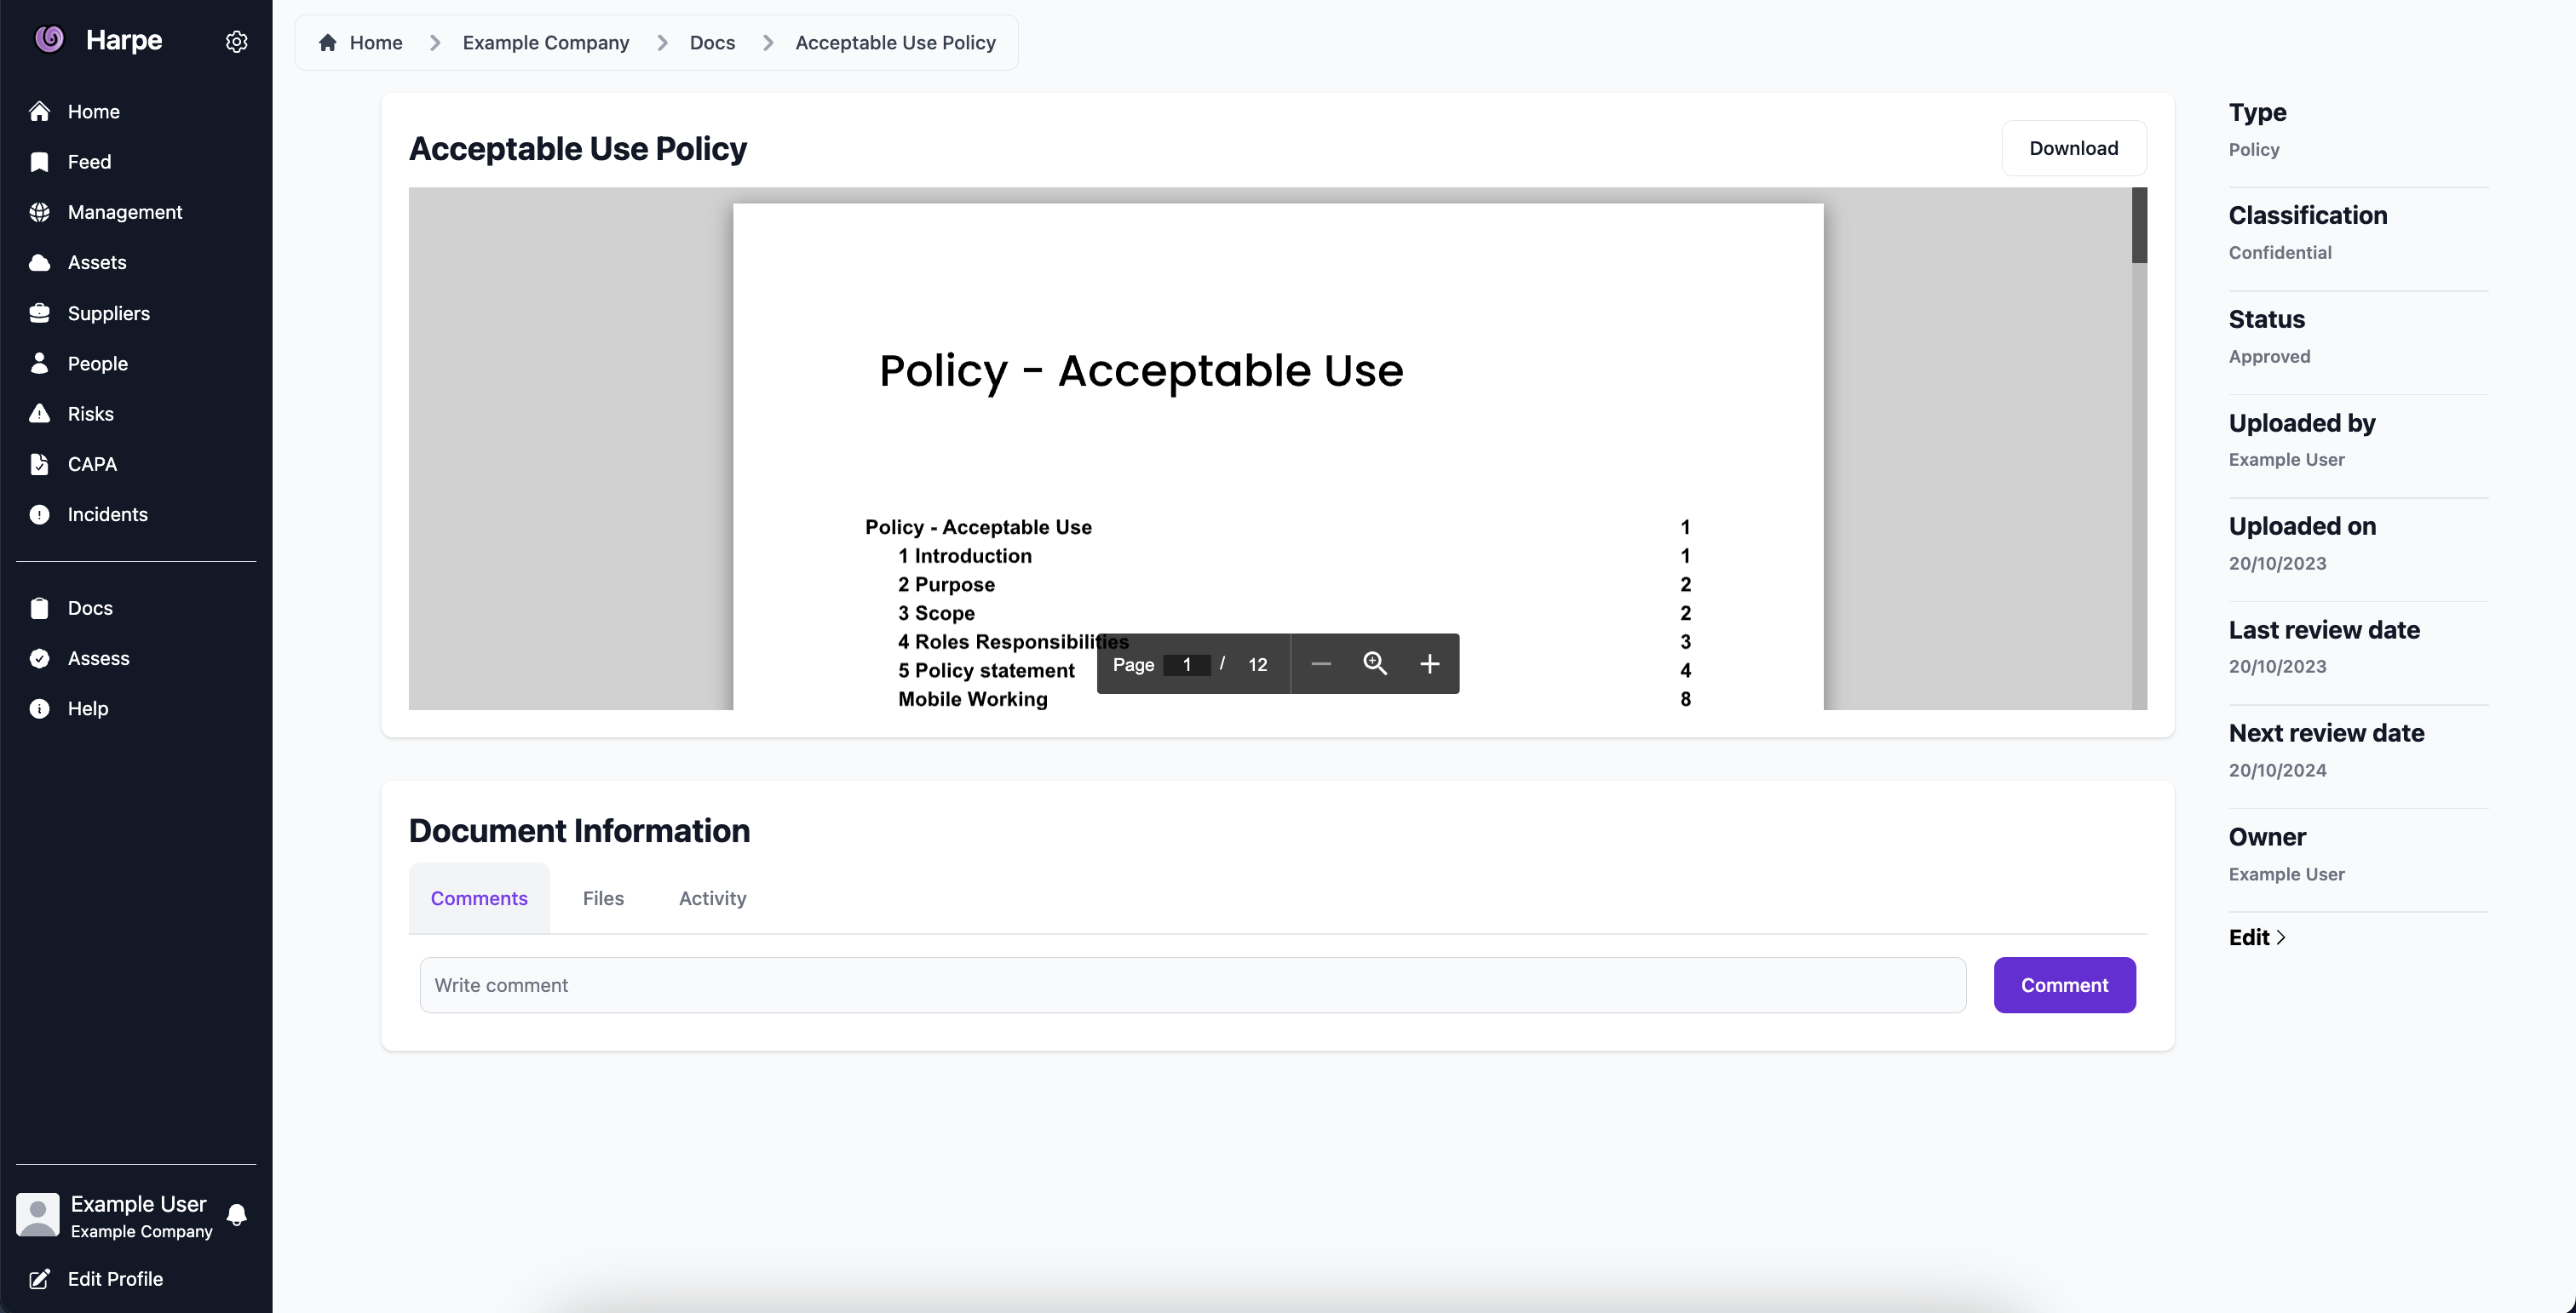Switch to the Activity tab
Image resolution: width=2576 pixels, height=1313 pixels.
712,898
